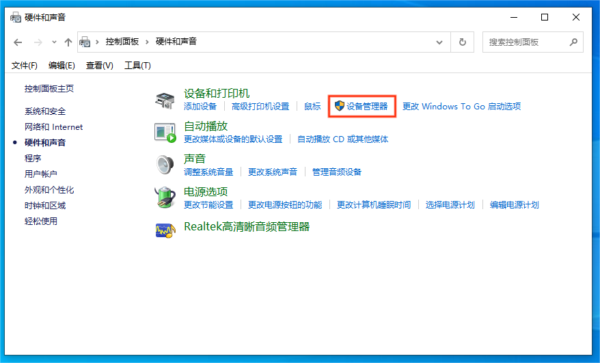Open 更改计算机睡眠时间 link
This screenshot has width=600, height=363.
pos(374,205)
